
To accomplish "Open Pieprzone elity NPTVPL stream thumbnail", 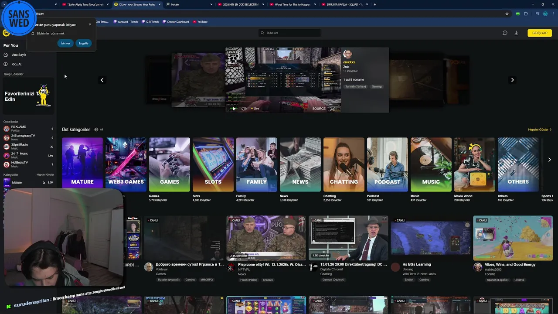I will (266, 238).
